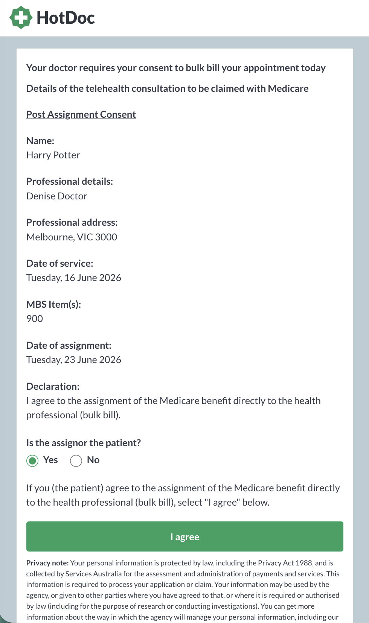Click the professional name Denise Doctor
Image resolution: width=369 pixels, height=623 pixels.
(56, 196)
